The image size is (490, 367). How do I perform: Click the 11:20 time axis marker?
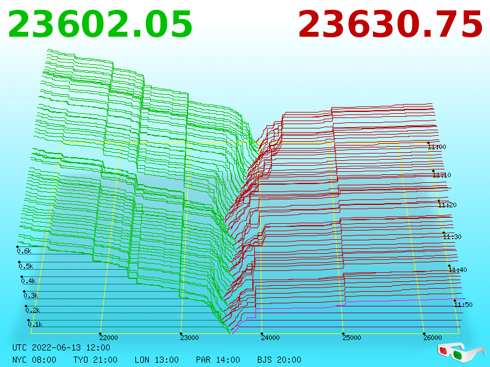tap(448, 205)
